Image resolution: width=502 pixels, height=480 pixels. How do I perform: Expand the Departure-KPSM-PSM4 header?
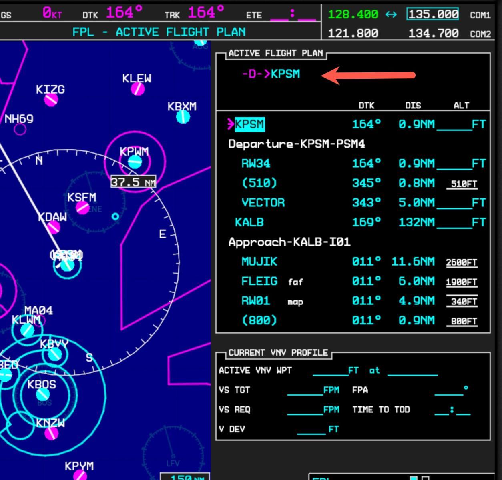[297, 144]
